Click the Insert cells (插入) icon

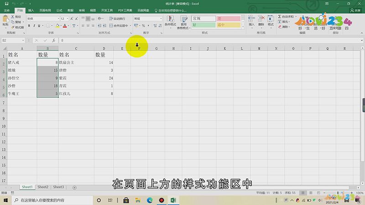tap(251, 19)
